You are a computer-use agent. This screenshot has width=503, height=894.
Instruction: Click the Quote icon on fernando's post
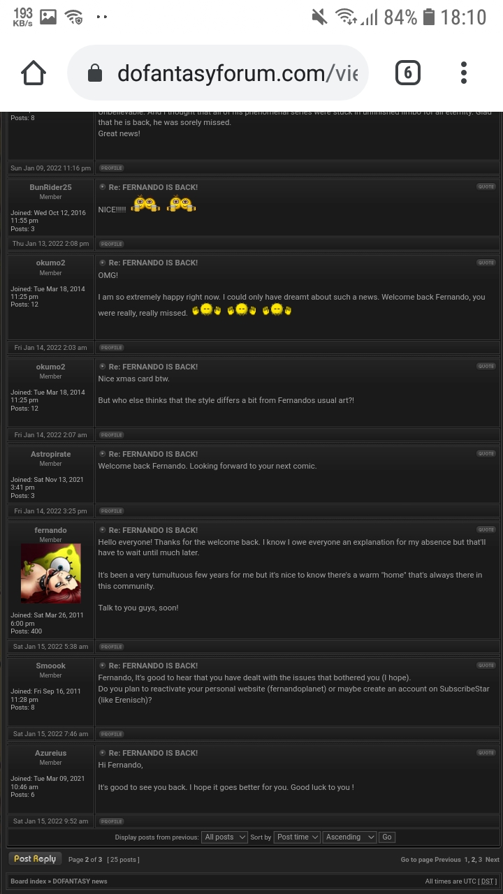click(486, 529)
